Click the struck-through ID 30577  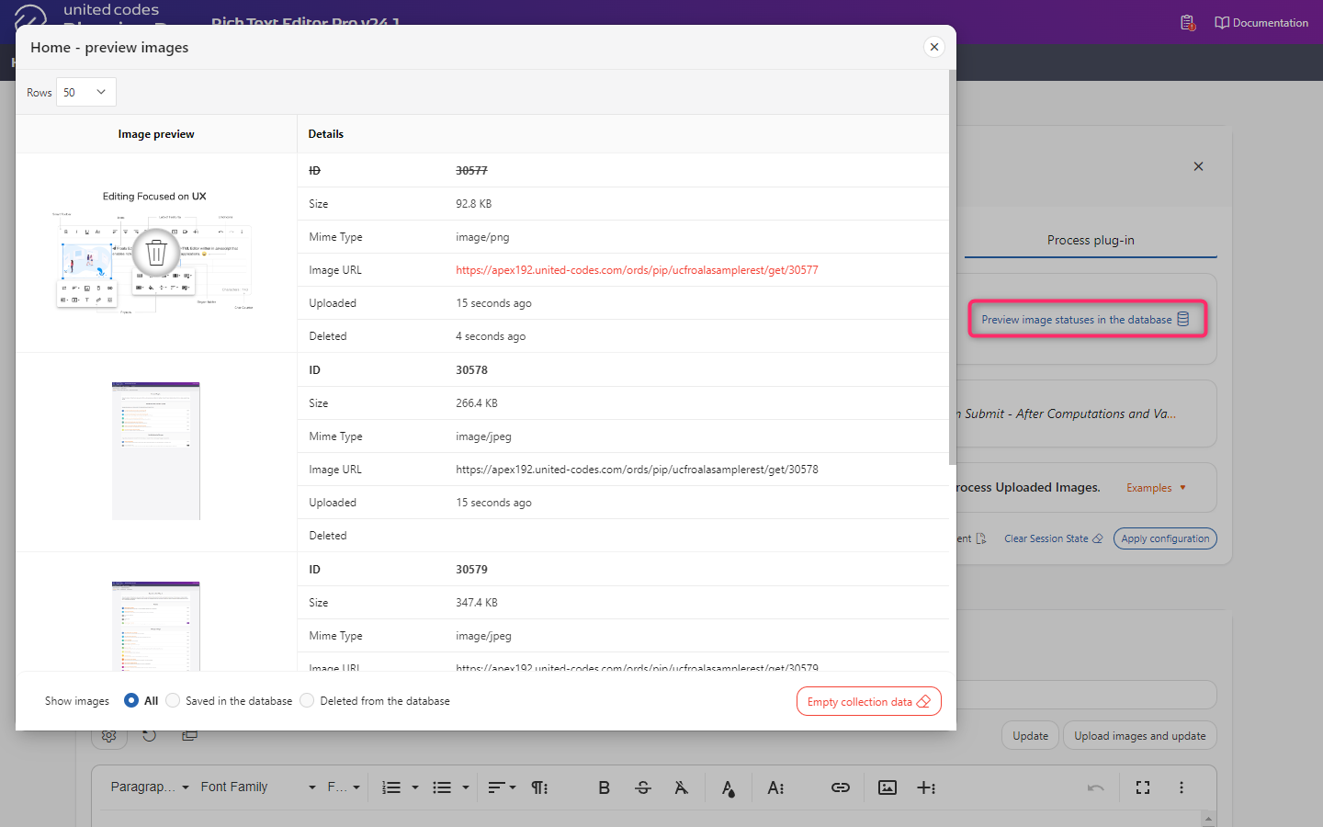click(471, 171)
